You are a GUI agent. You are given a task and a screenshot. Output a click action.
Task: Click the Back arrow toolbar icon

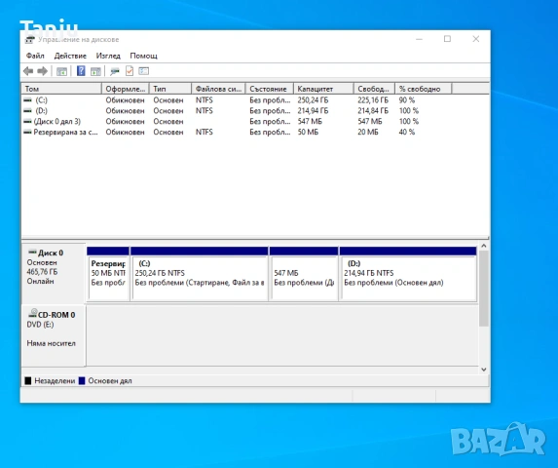[28, 71]
